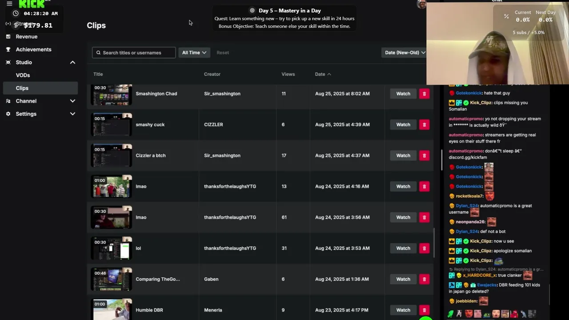Watch the Humble DBR clip
This screenshot has width=569, height=320.
[403, 310]
